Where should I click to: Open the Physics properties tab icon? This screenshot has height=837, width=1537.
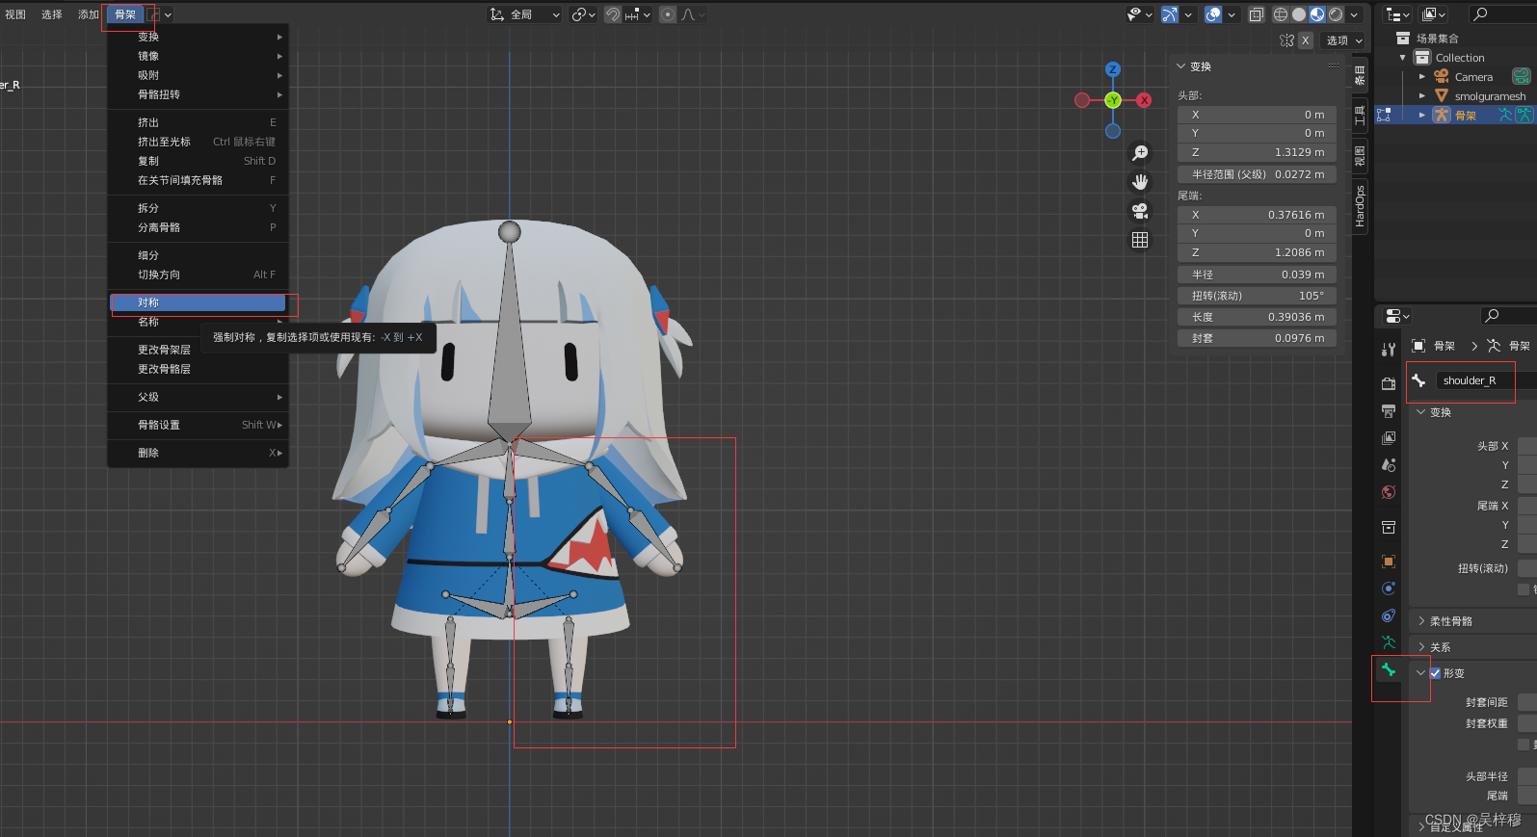click(x=1389, y=589)
